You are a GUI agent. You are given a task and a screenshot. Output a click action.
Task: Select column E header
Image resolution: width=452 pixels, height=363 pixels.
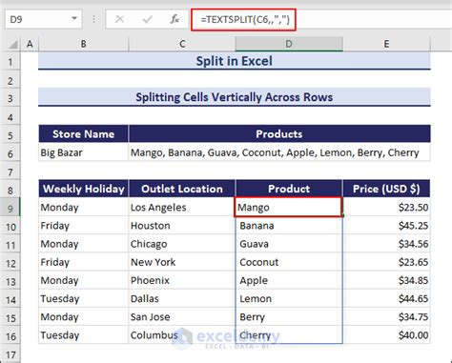pyautogui.click(x=386, y=44)
